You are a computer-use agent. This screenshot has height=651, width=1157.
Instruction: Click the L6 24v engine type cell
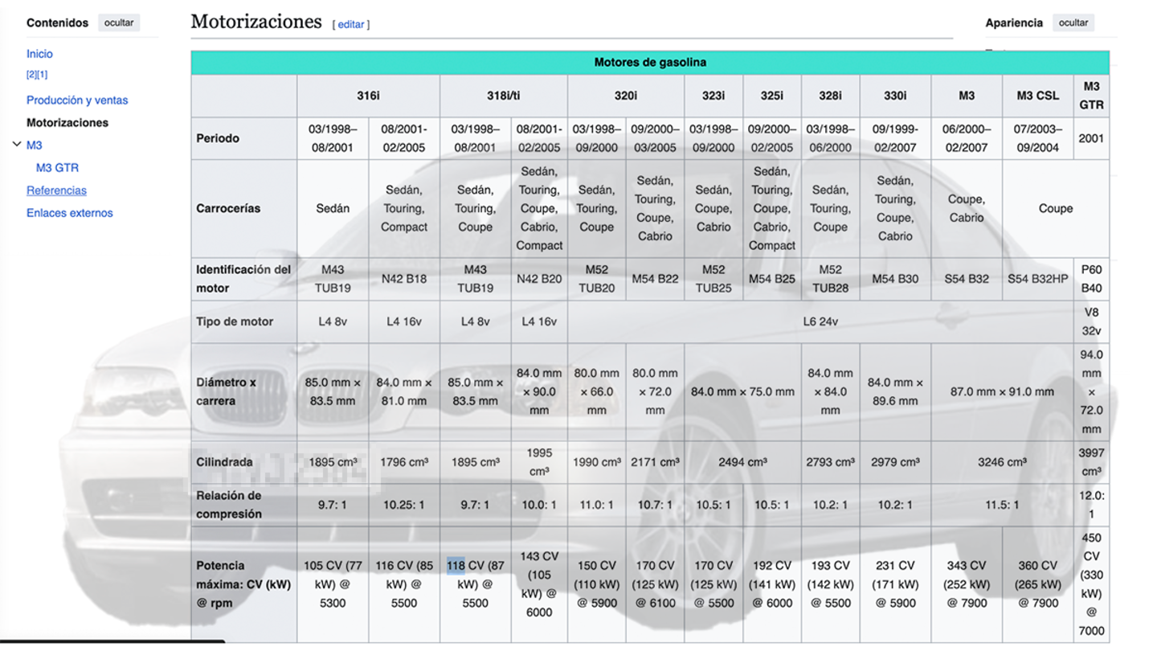820,321
